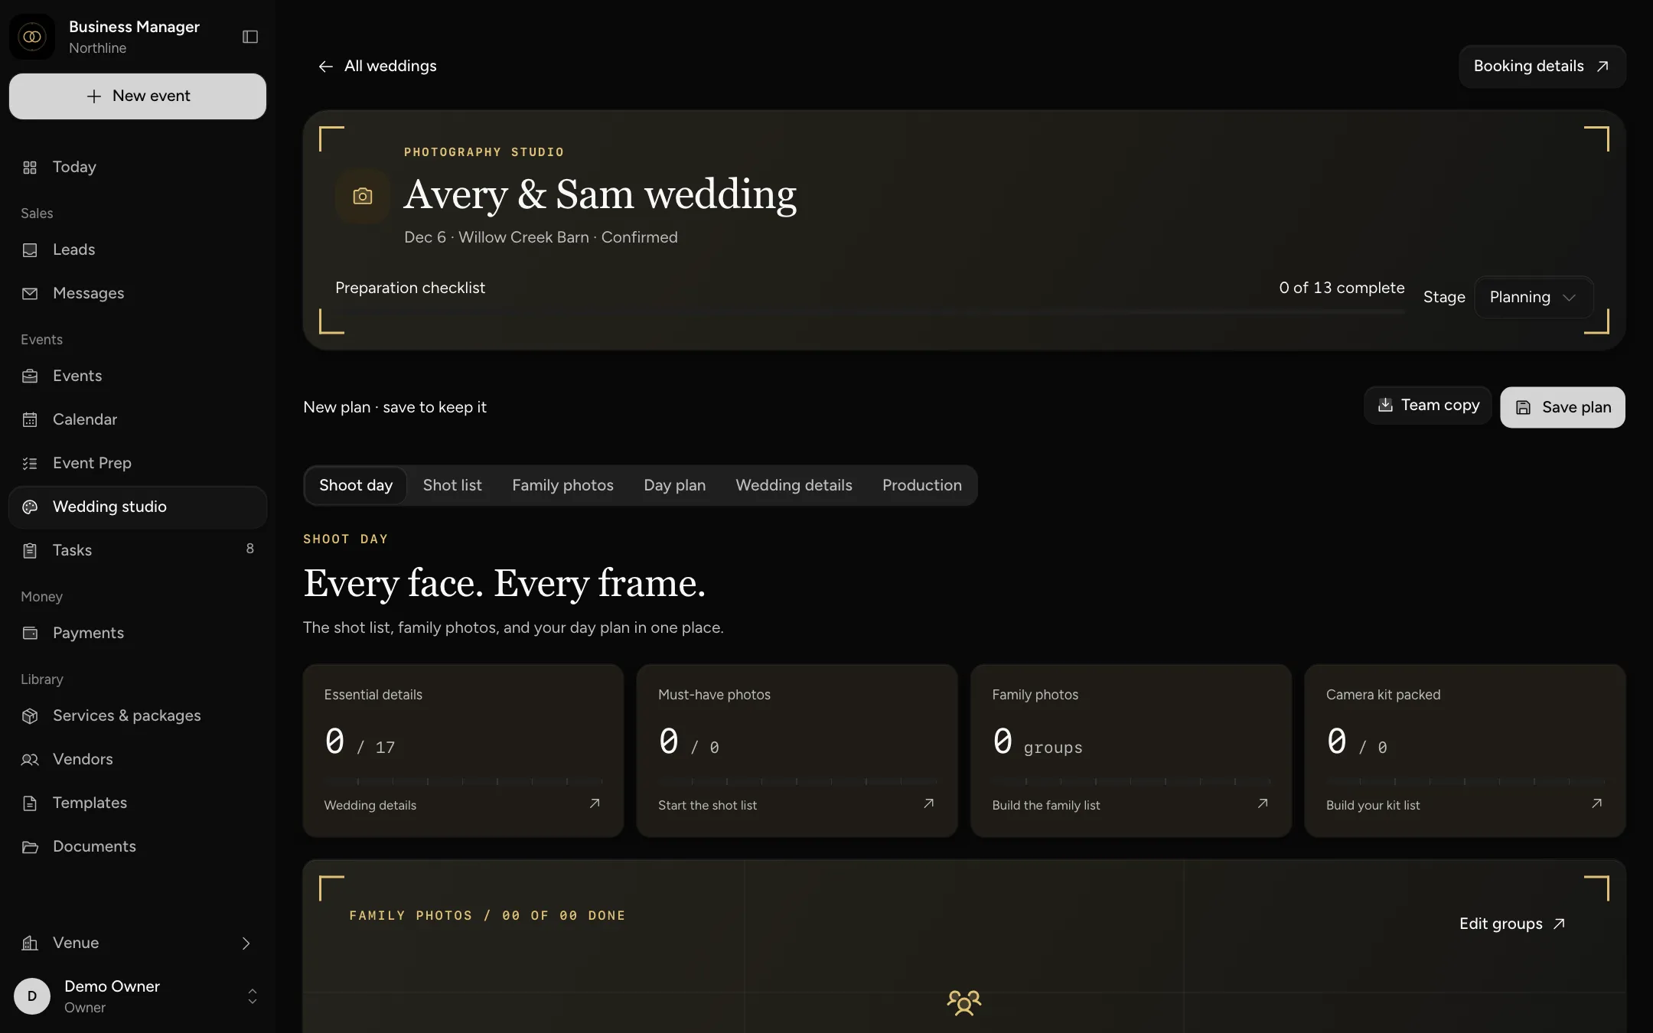Click the Save plan button
This screenshot has width=1653, height=1033.
pos(1563,407)
